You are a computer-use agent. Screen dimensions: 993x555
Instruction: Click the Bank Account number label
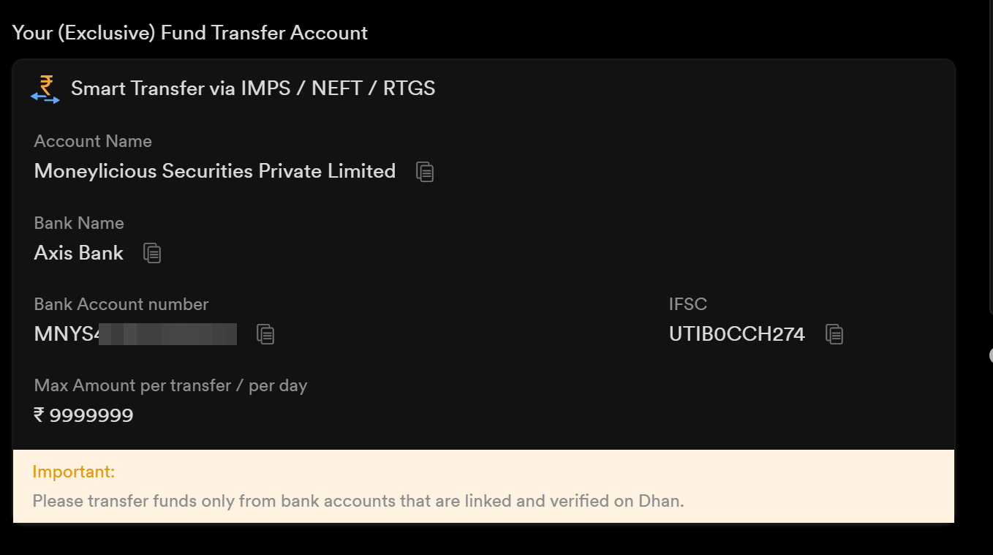pyautogui.click(x=121, y=304)
